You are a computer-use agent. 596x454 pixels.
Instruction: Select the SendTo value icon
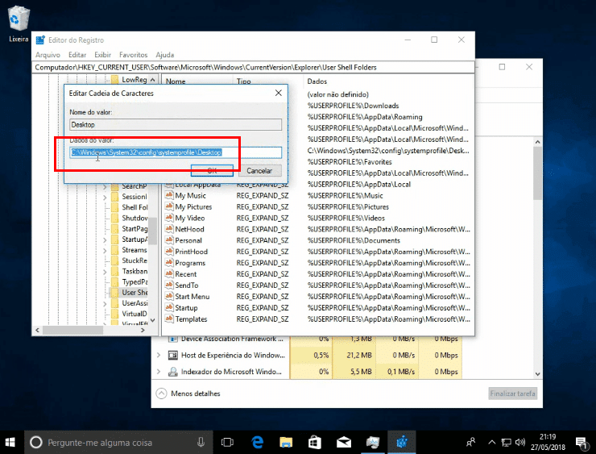(169, 285)
